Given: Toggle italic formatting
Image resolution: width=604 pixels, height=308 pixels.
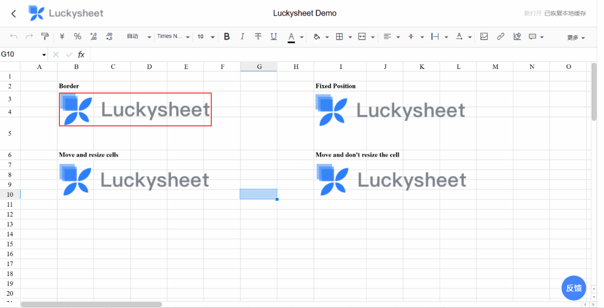Looking at the screenshot, I should click(x=242, y=36).
